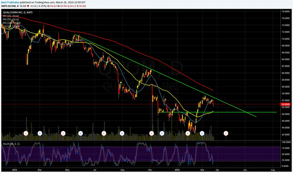The image size is (293, 173).
Task: Click the earnings E marker just before May
Action: (63, 133)
